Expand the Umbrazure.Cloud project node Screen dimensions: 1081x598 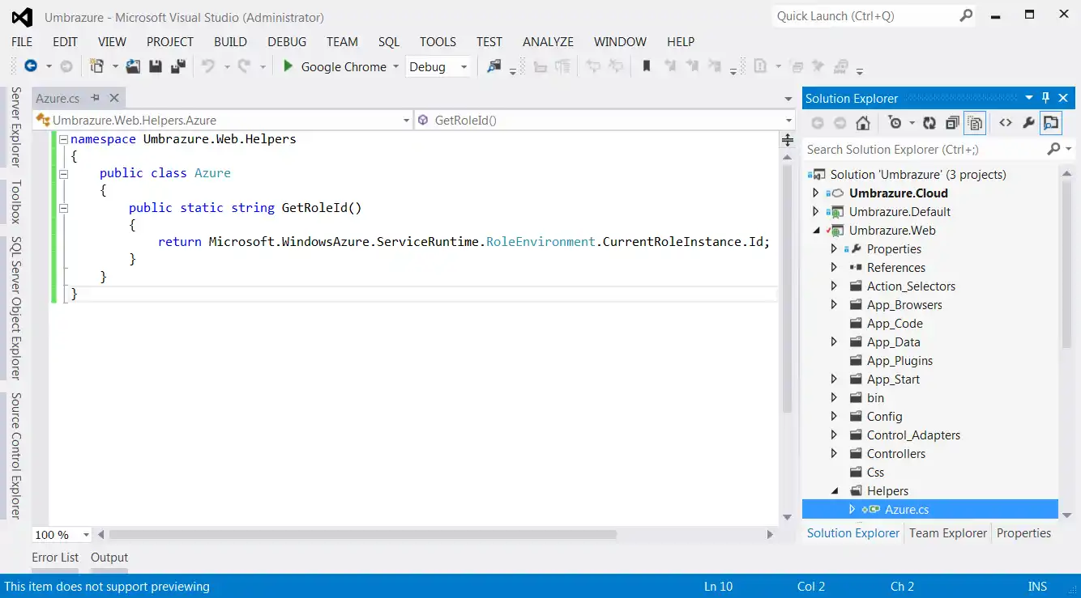[816, 193]
